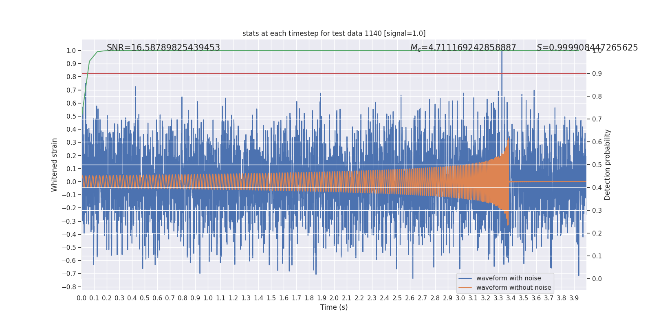Click the 0.5 tick on Detection probability axis

tap(597, 165)
